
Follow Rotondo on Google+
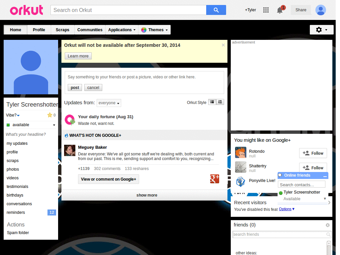click(313, 153)
